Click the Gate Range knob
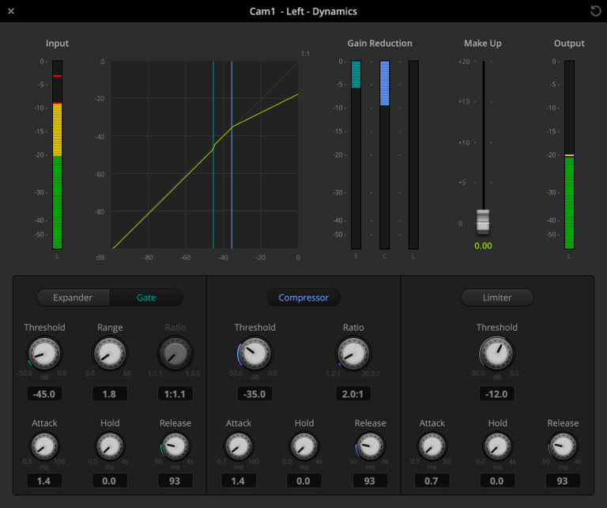This screenshot has height=508, width=607. click(110, 354)
